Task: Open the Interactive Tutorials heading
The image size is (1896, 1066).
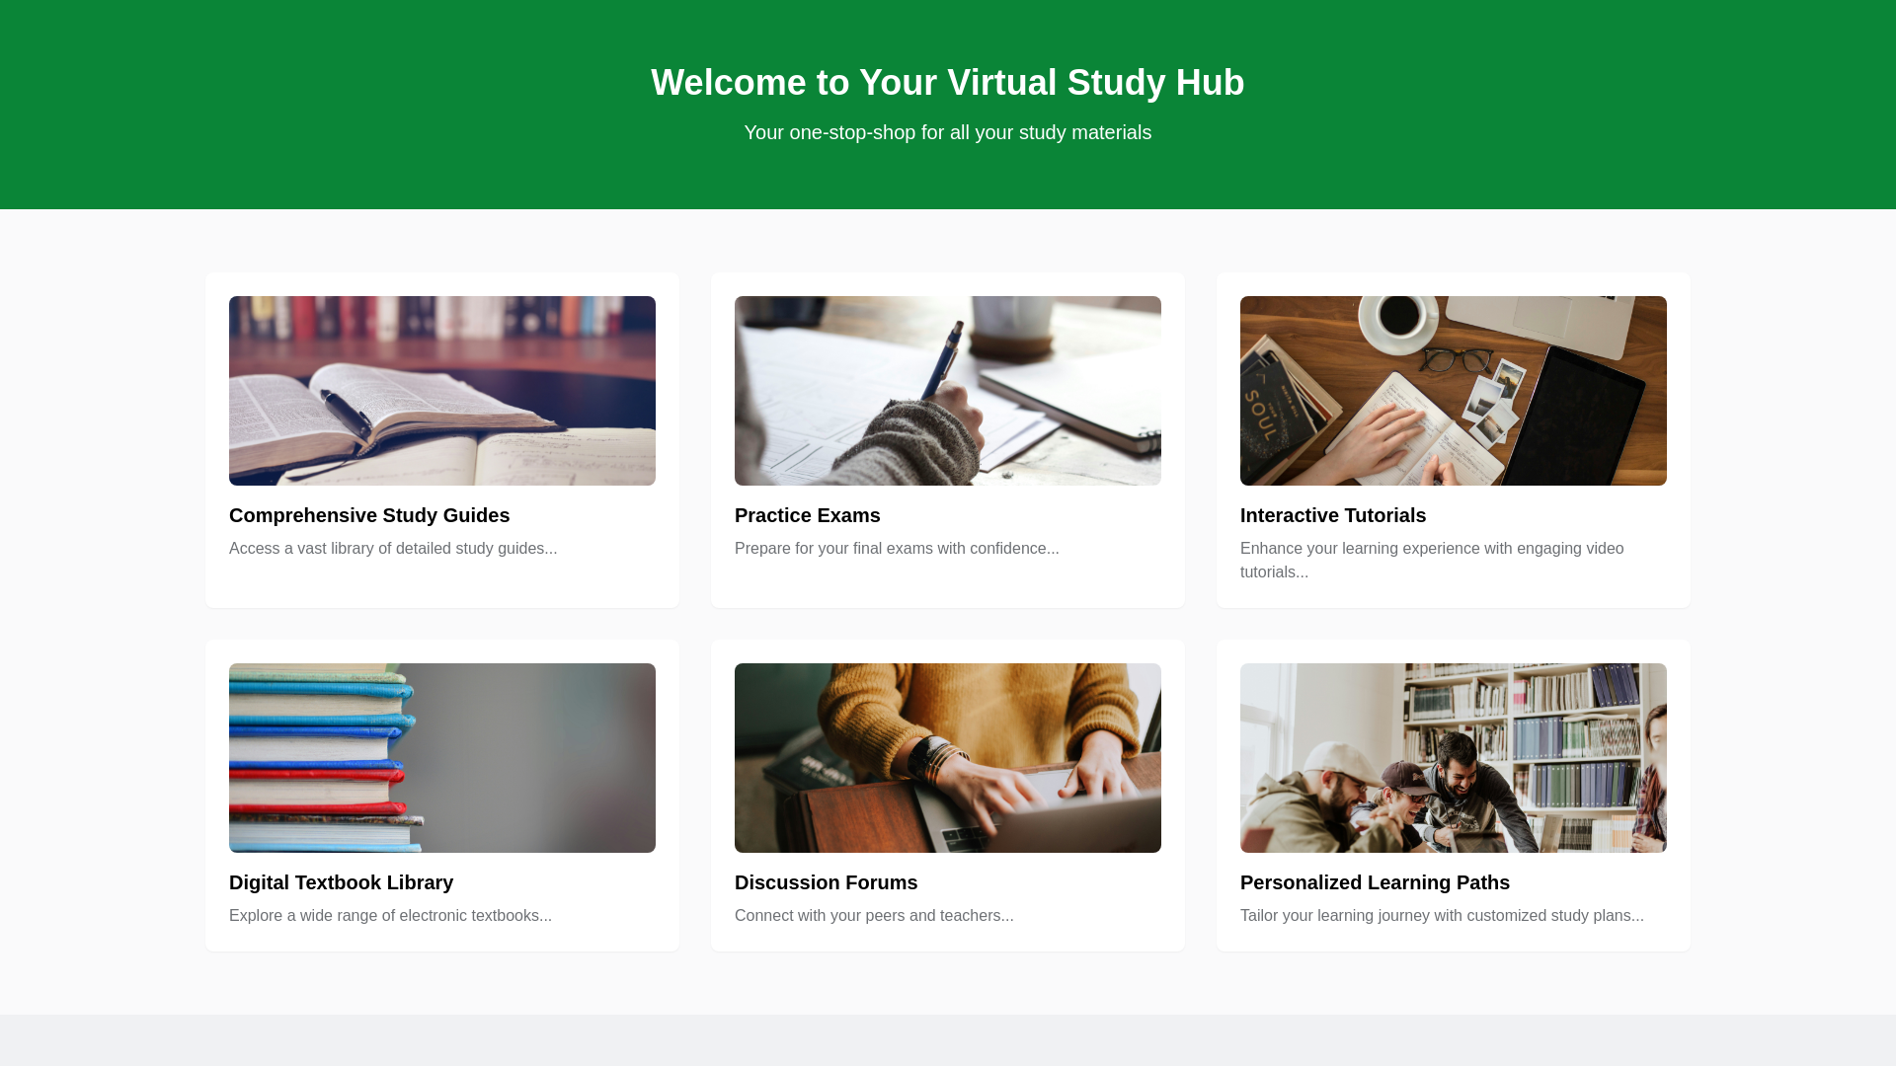Action: point(1332,515)
